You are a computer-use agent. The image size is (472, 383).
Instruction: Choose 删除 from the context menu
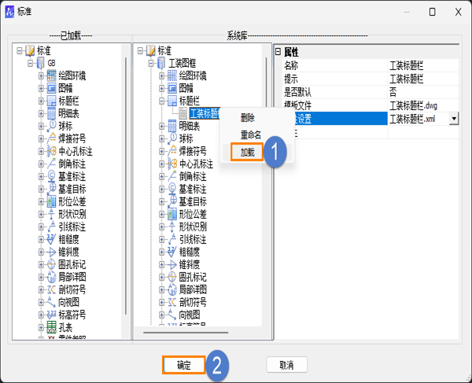pyautogui.click(x=248, y=118)
